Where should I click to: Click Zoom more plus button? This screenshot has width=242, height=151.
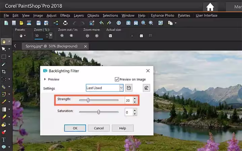click(97, 36)
